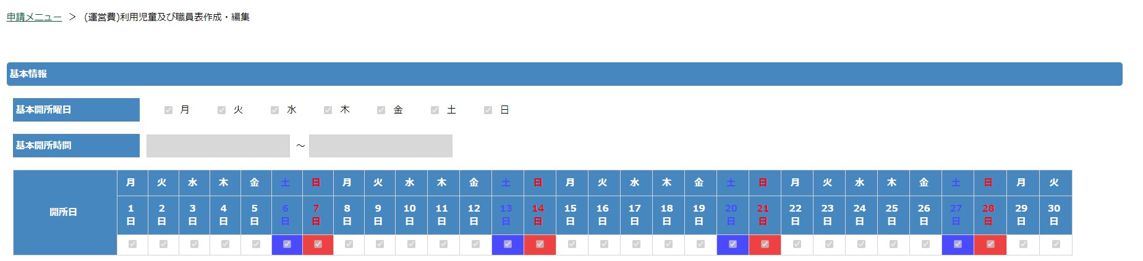Toggle the 土 weekday checkbox
Screen dimensions: 1143x261
click(435, 110)
